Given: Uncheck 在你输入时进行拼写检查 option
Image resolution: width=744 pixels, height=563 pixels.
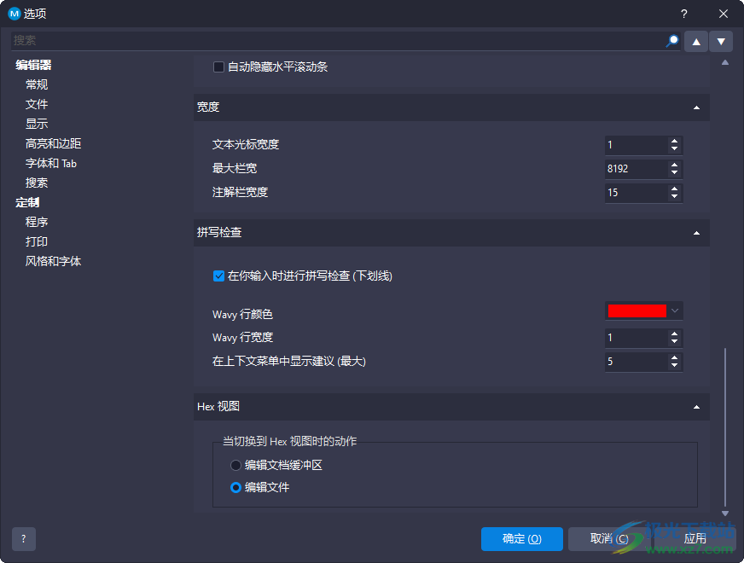Looking at the screenshot, I should [x=218, y=276].
